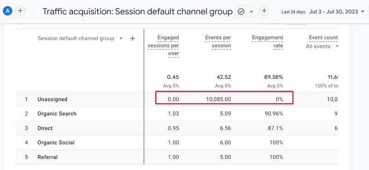Click Unassigned events per session value 10,085.00

219,100
